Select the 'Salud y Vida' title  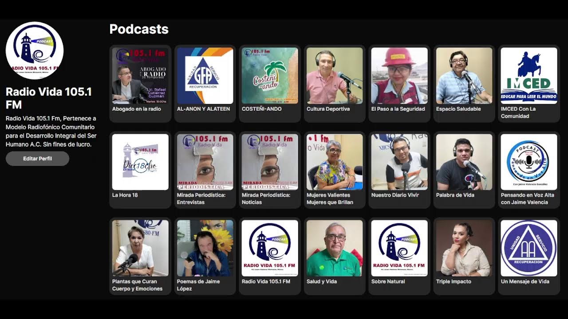tap(322, 282)
